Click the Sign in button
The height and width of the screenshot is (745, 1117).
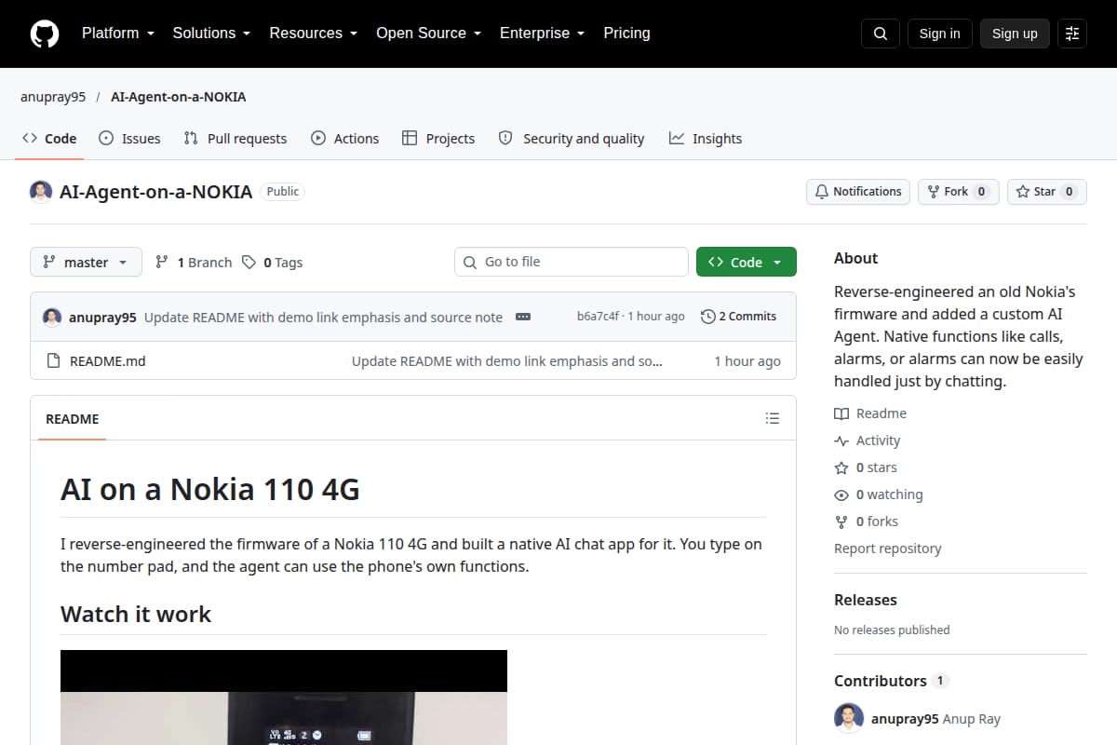click(939, 34)
